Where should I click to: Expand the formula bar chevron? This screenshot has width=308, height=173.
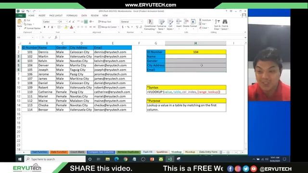(245, 37)
